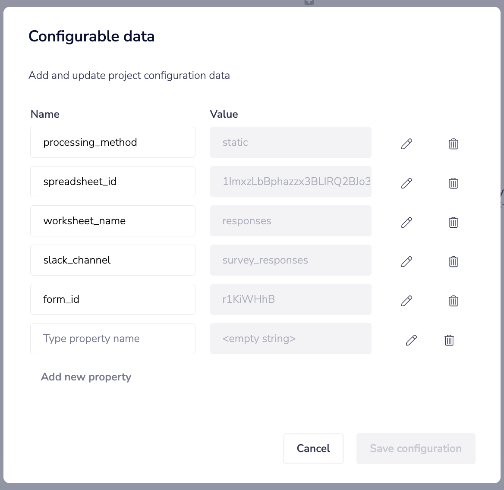Viewport: 504px width, 490px height.
Task: Delete the processing_method property
Action: (x=453, y=144)
